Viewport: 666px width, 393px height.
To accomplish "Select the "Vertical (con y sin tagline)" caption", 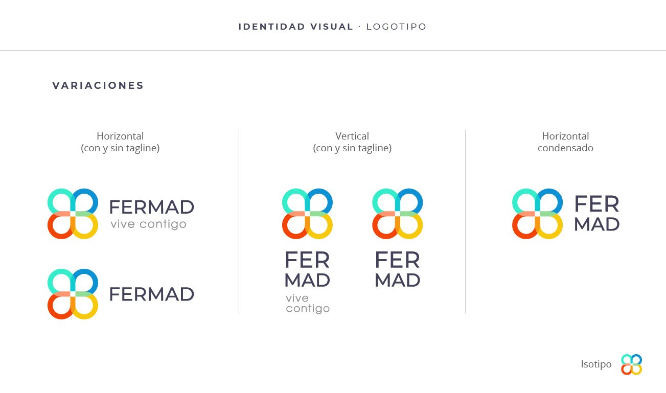I will point(352,142).
